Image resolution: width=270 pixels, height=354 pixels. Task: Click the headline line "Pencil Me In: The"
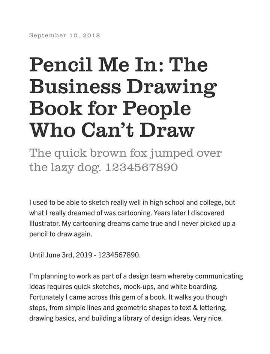click(118, 64)
